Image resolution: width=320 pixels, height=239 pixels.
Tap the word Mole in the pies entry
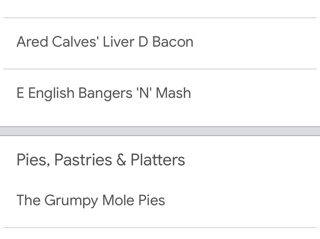(x=118, y=200)
